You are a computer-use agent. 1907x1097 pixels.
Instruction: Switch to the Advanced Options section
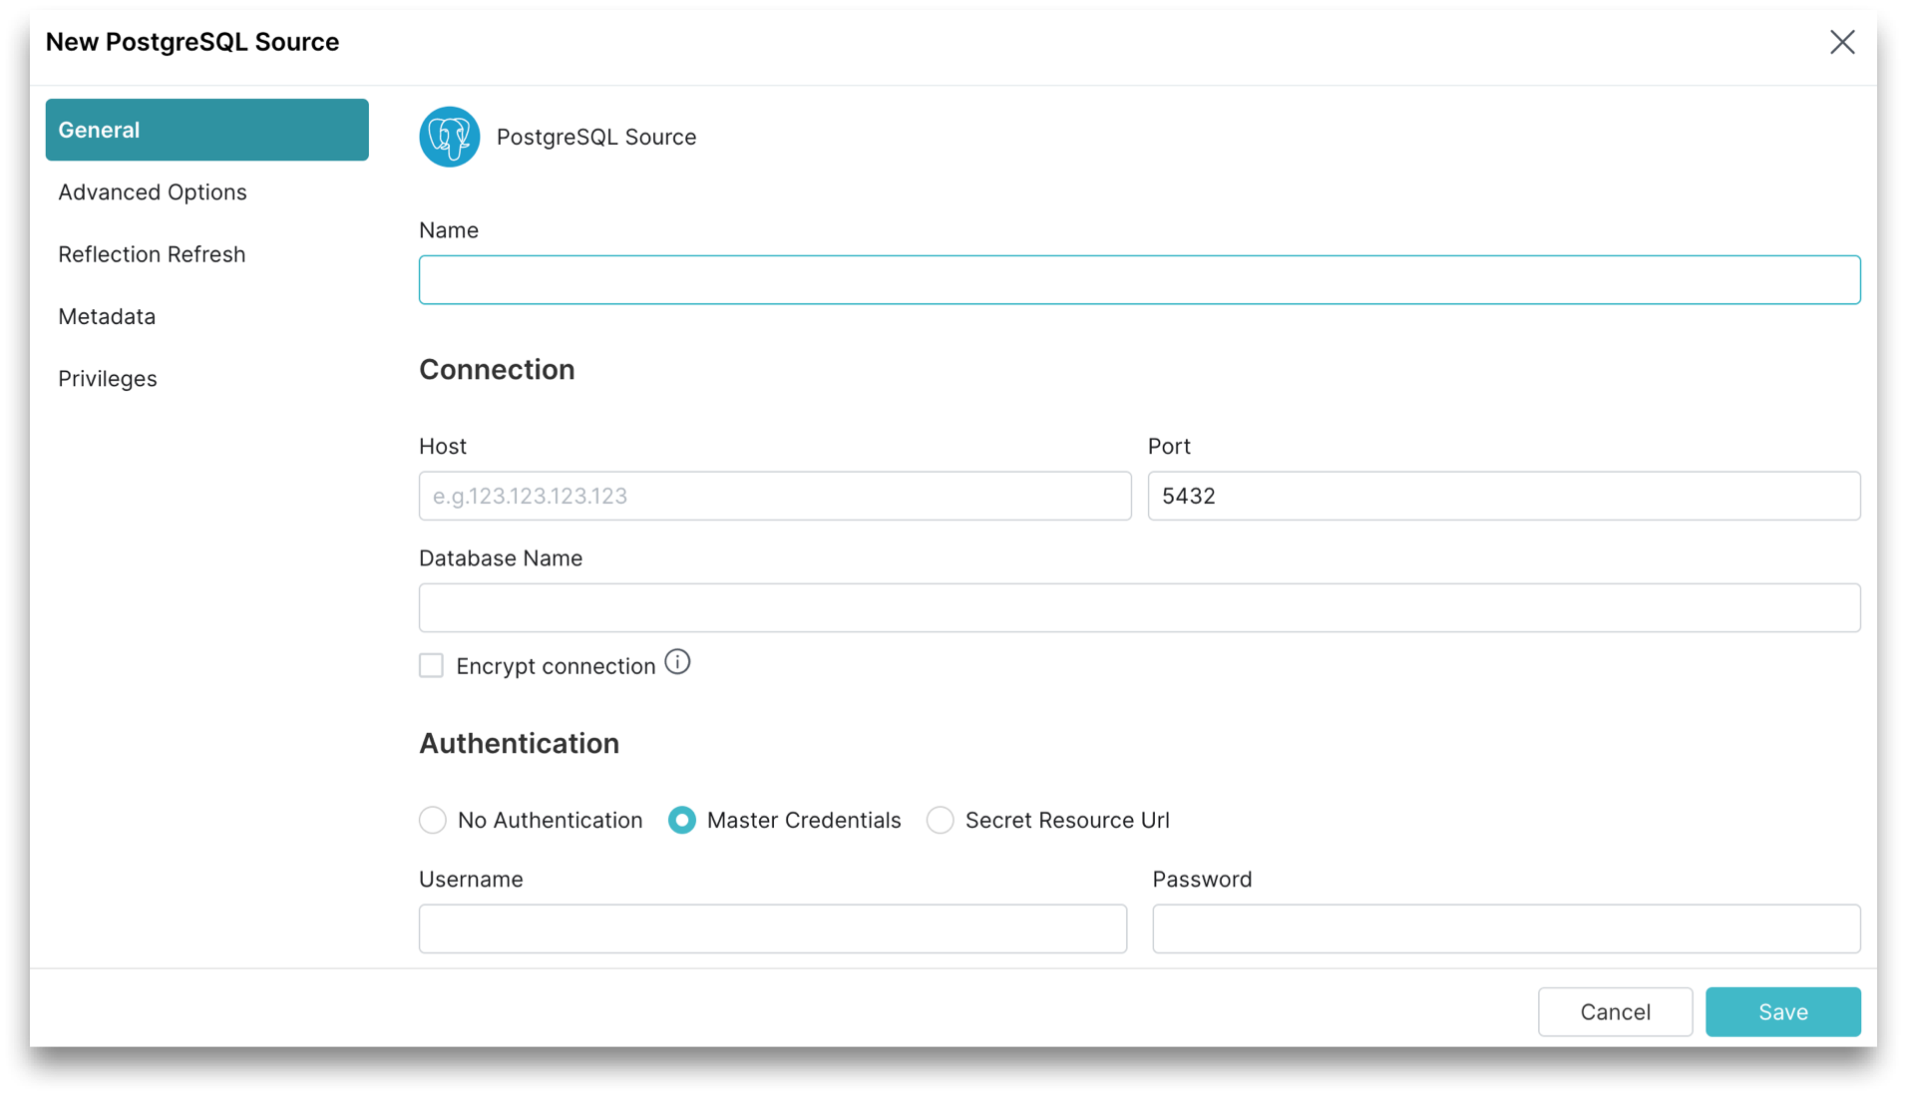point(153,191)
